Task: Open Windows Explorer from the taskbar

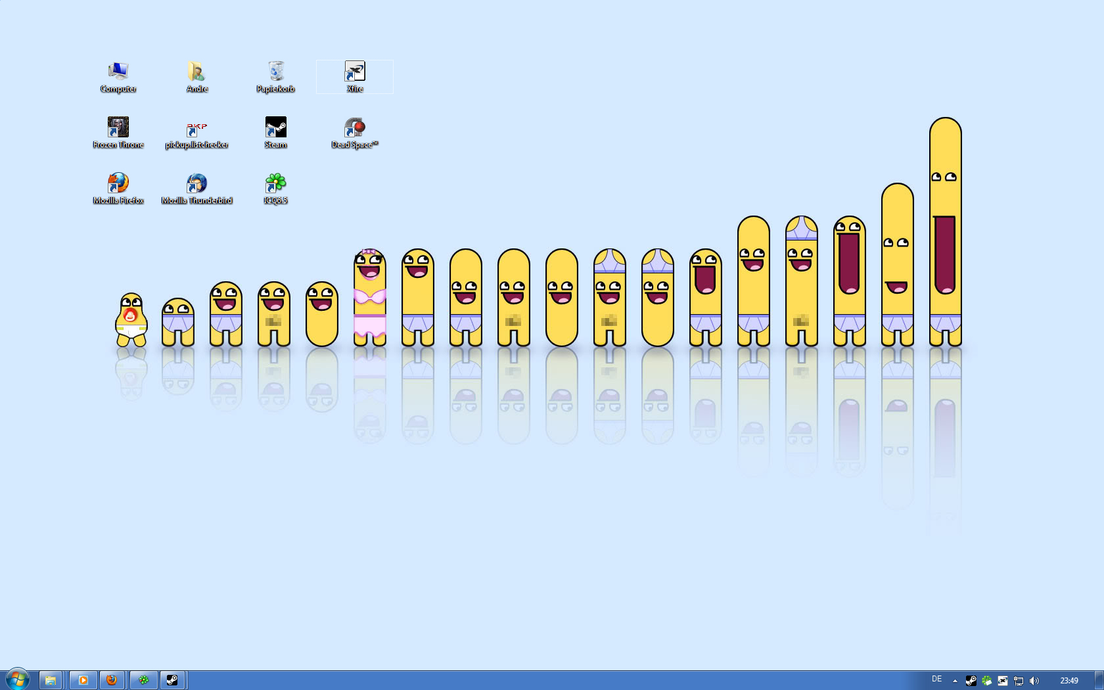Action: point(51,680)
